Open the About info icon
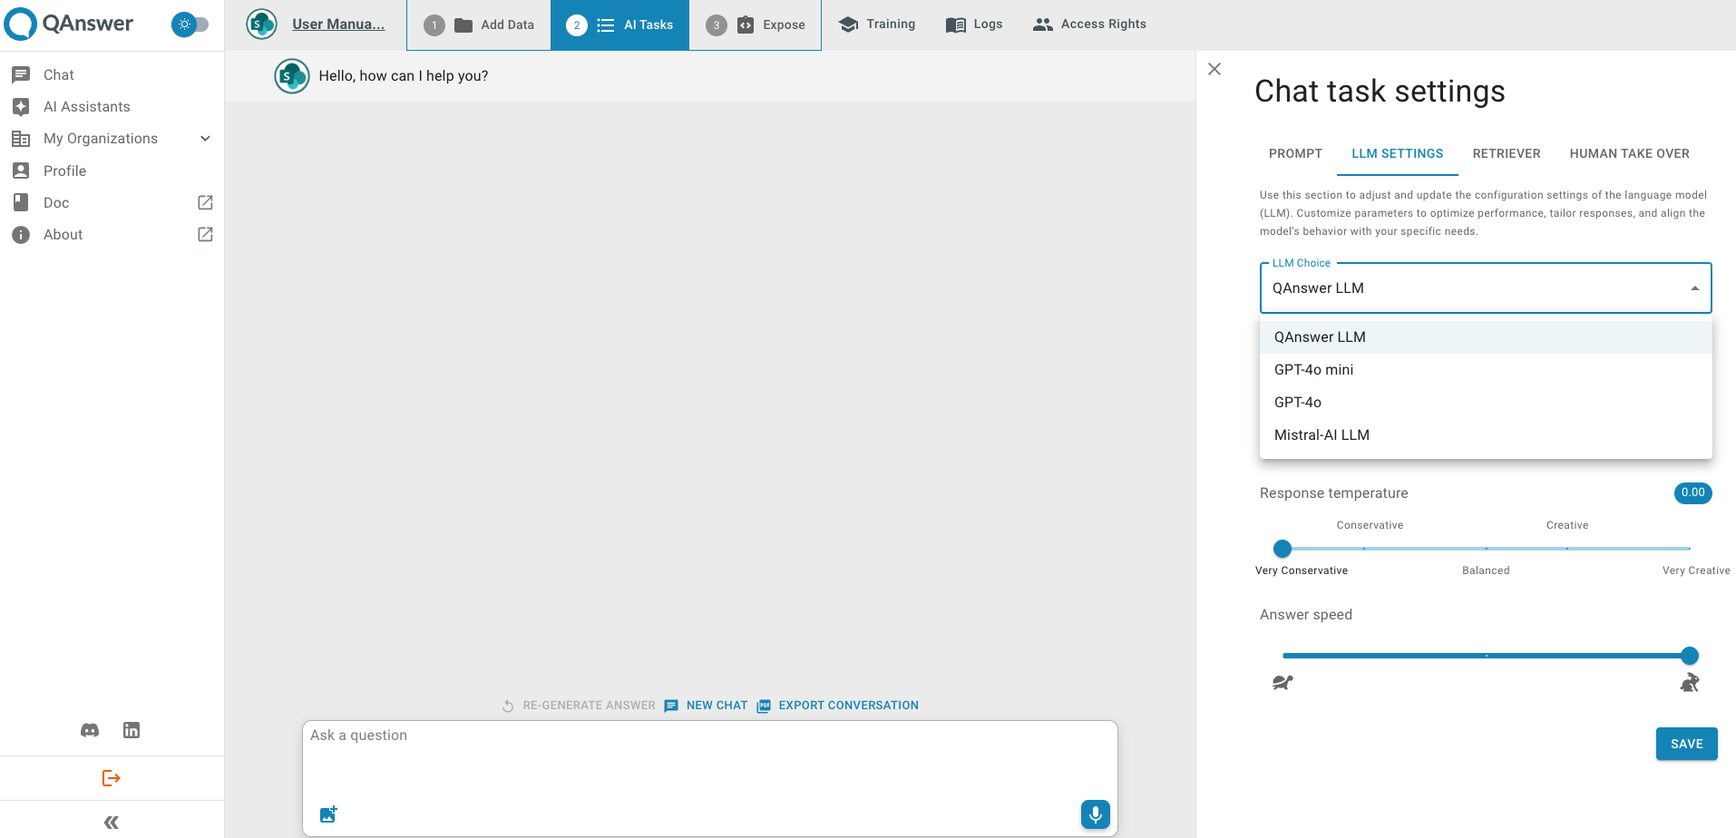This screenshot has width=1736, height=838. pos(21,235)
